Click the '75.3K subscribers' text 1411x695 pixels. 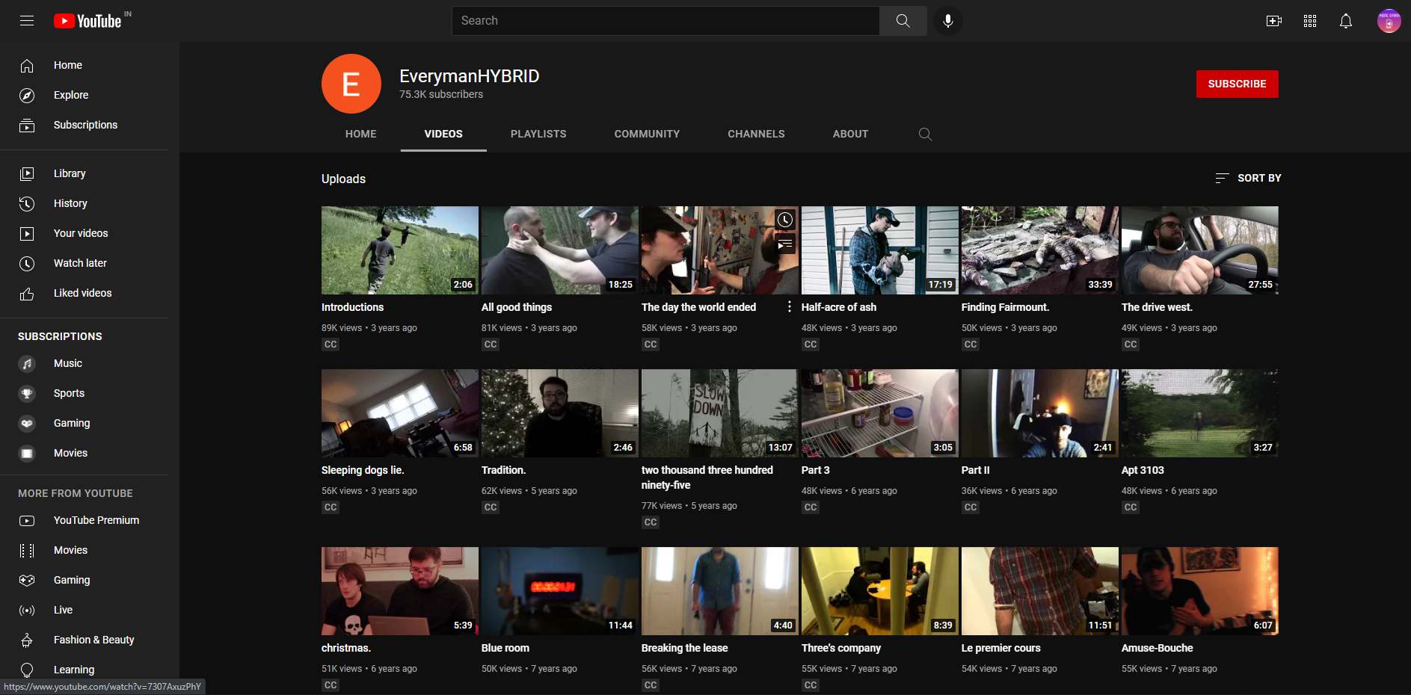tap(441, 94)
